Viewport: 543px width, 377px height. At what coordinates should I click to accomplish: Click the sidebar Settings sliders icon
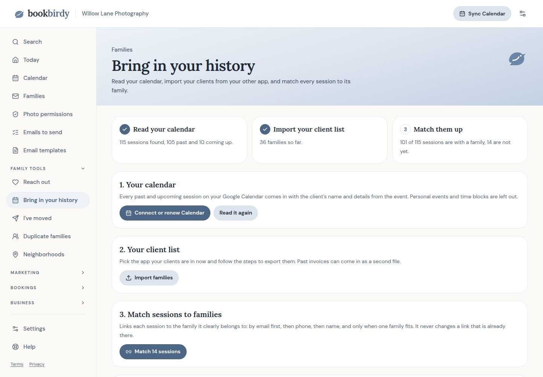tap(15, 329)
